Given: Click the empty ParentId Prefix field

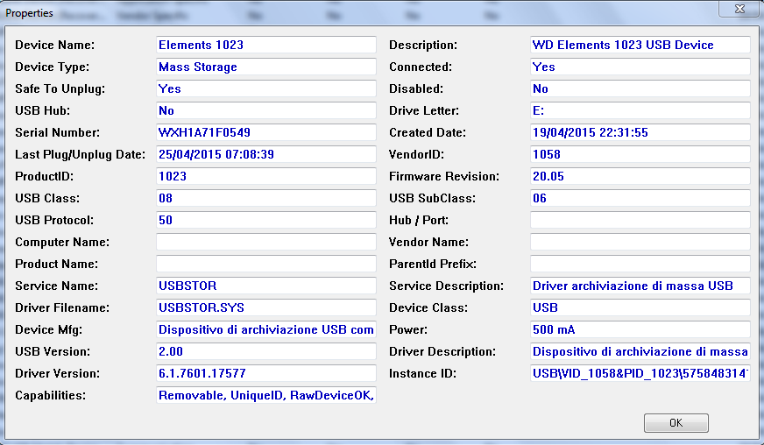Looking at the screenshot, I should 640,265.
